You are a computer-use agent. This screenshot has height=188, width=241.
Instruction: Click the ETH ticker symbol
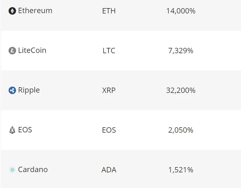[x=109, y=11]
